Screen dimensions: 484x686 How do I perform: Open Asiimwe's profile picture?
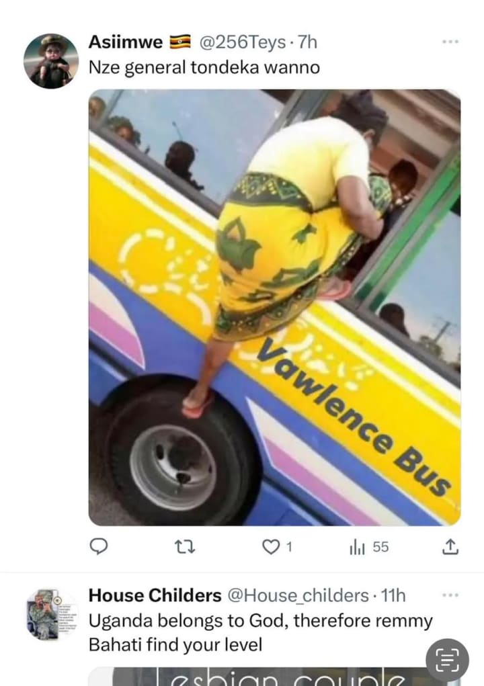pyautogui.click(x=51, y=61)
